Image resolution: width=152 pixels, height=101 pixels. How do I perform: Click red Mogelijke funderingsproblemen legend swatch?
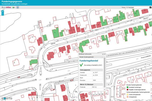(x=127, y=89)
